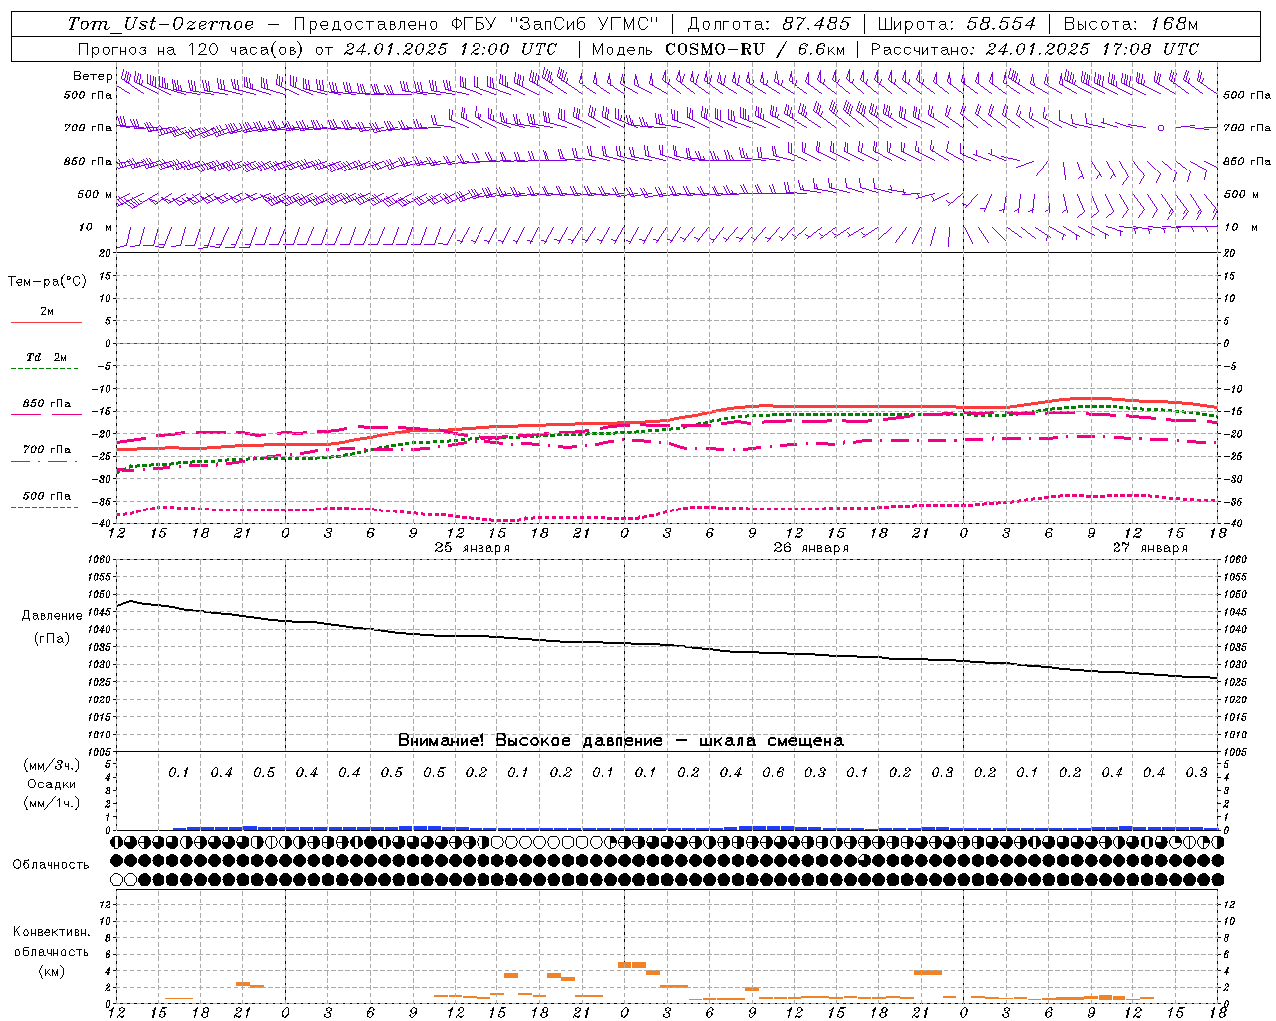Click the forecast length text Прогноз на 120 часа(ов)
Screen dimensions: 1276x1021
point(191,49)
